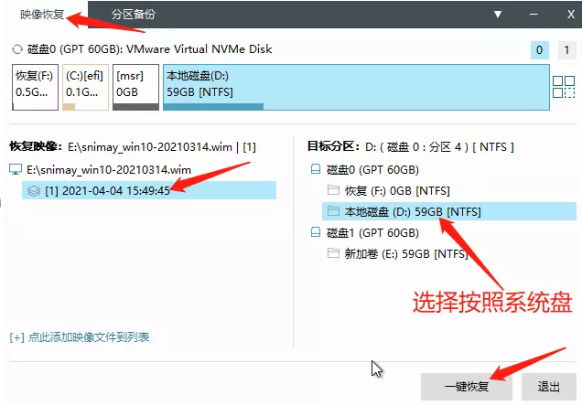Click the 一键恢复 button
The height and width of the screenshot is (406, 582).
[x=468, y=387]
